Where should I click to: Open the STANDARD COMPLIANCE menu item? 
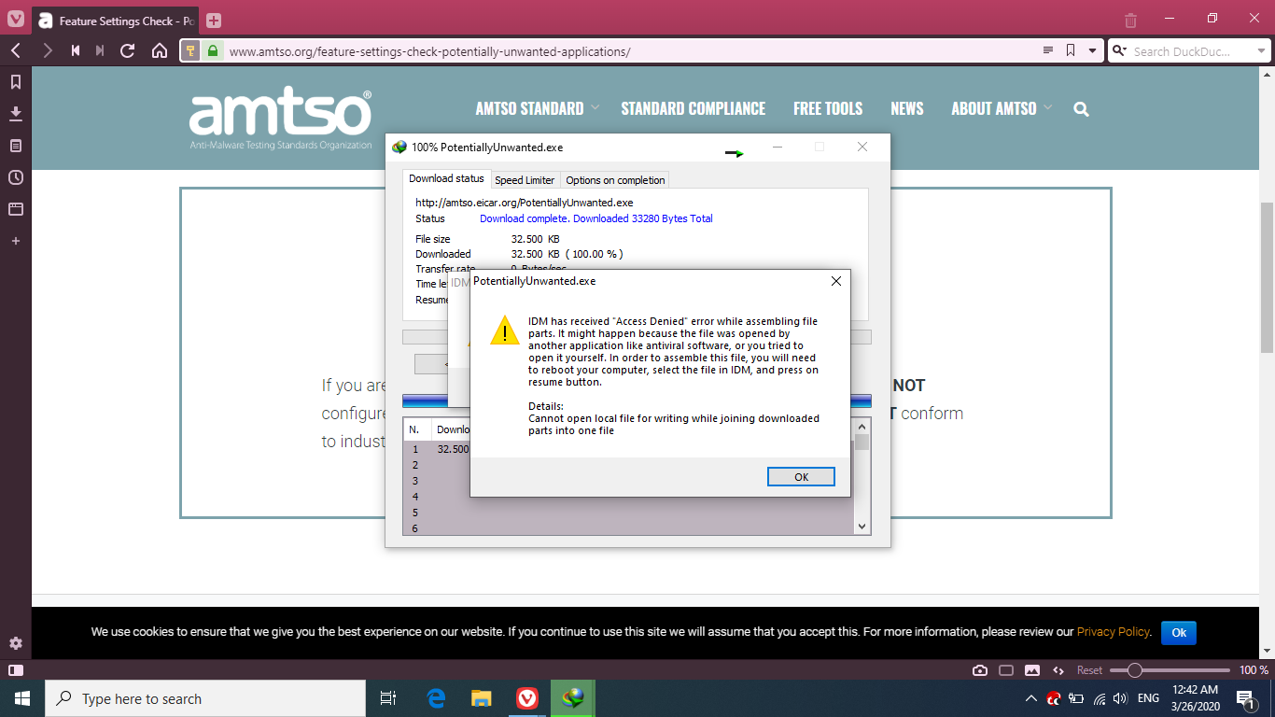point(693,109)
